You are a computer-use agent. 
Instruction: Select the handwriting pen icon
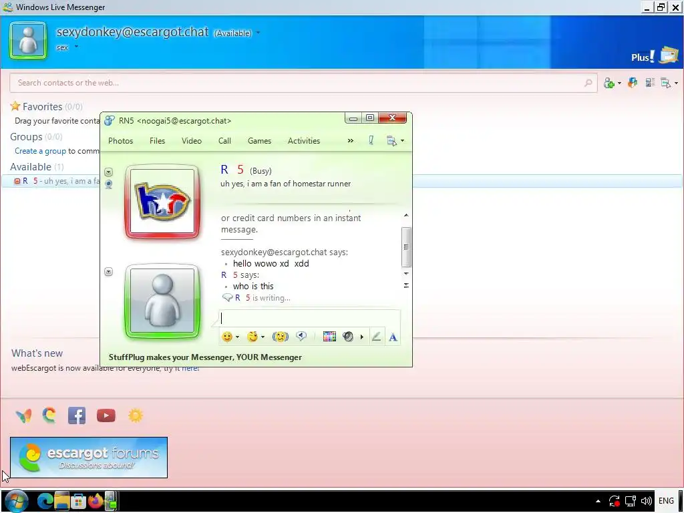376,337
